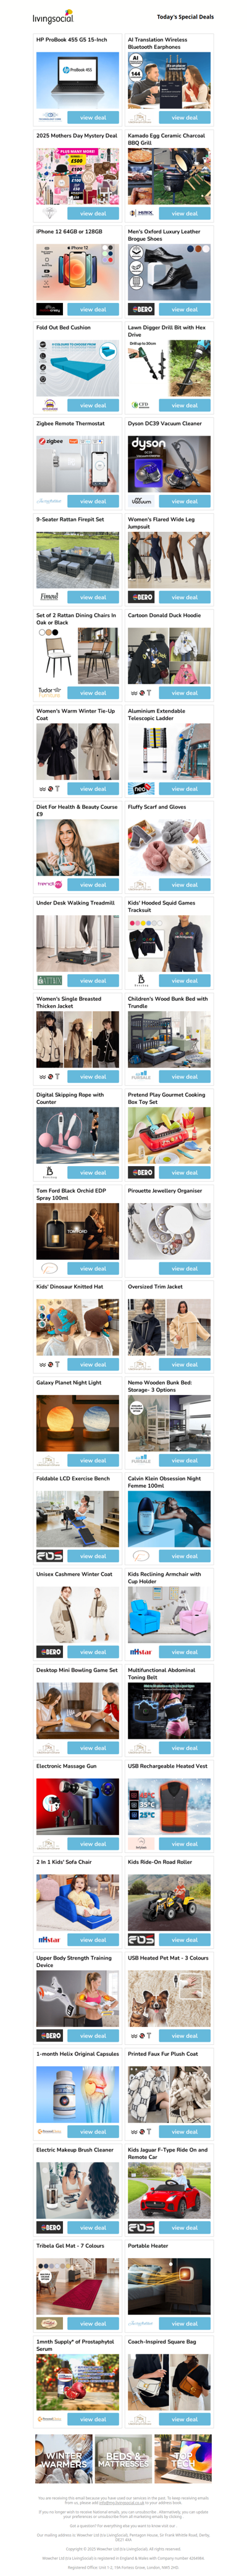247x2576 pixels.
Task: Click the HOMCOM logo under Kids Reclining Armchair
Action: pyautogui.click(x=141, y=1652)
